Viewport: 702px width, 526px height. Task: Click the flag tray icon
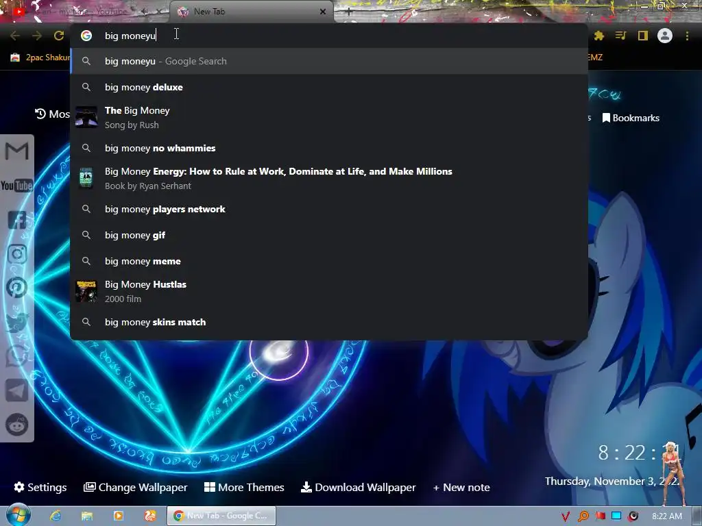(x=600, y=516)
